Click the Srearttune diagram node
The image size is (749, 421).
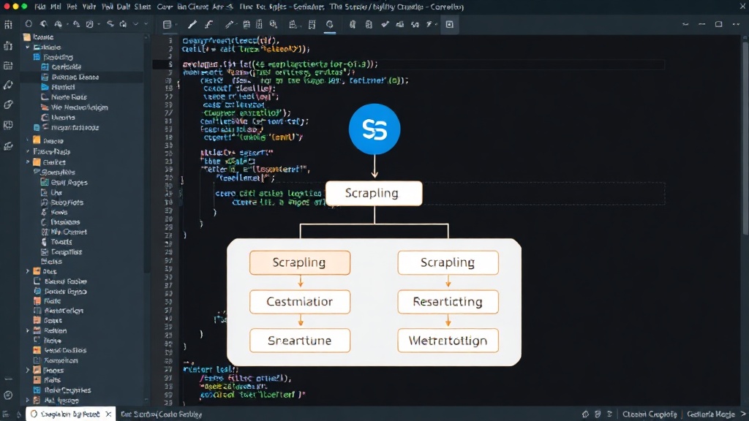(299, 341)
